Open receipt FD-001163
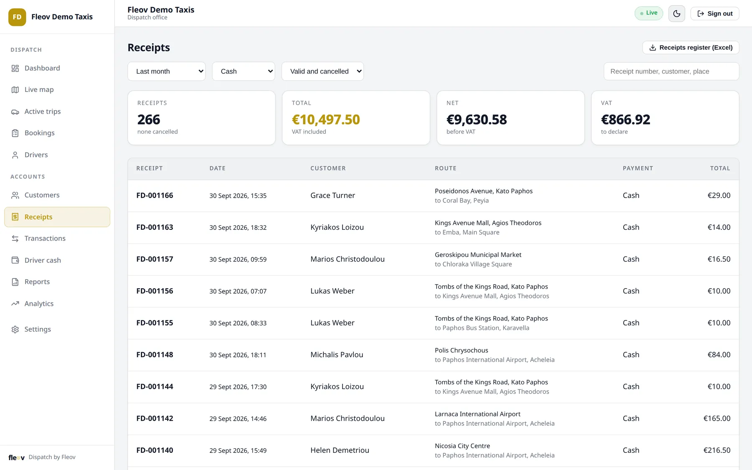Viewport: 752px width, 470px height. tap(433, 228)
